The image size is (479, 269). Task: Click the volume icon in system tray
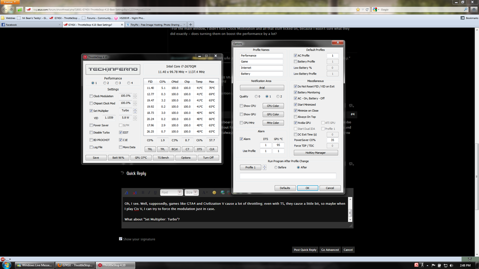tap(451, 265)
